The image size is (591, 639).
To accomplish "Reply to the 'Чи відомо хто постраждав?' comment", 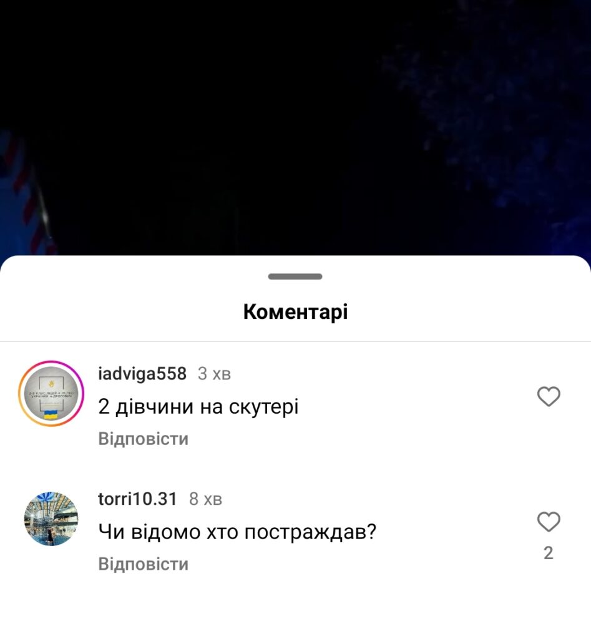I will [x=143, y=564].
